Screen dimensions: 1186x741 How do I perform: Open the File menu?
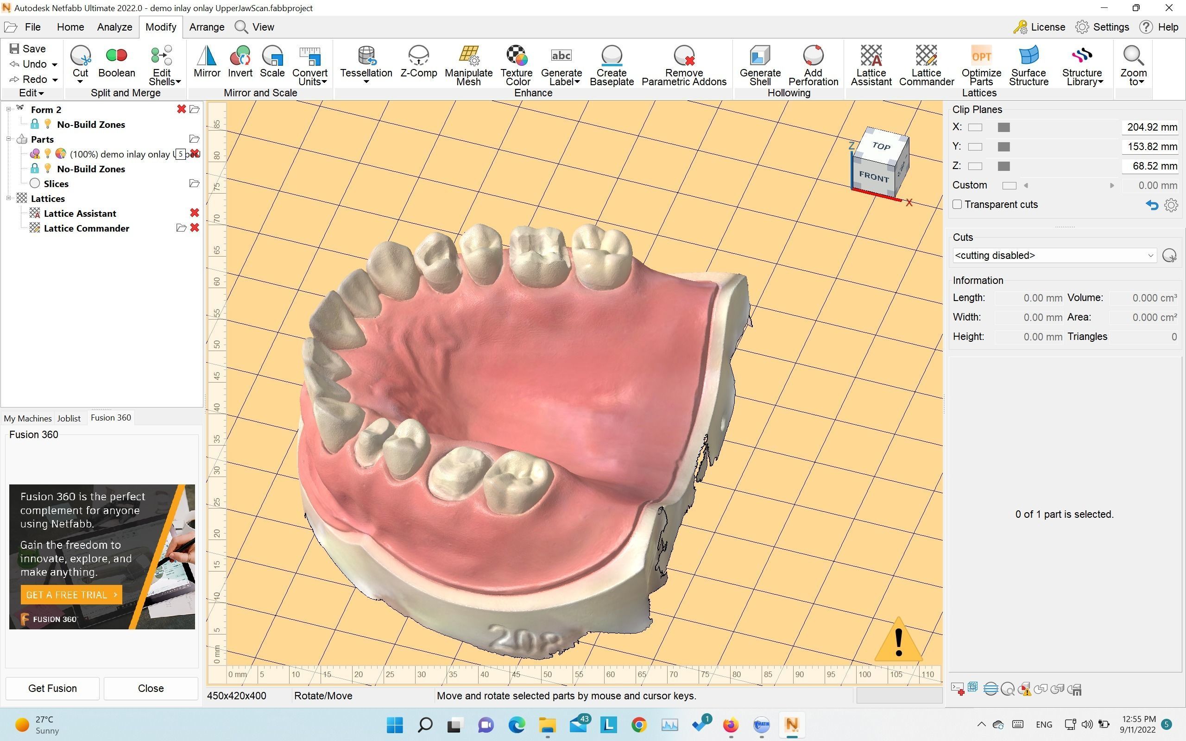(x=32, y=27)
